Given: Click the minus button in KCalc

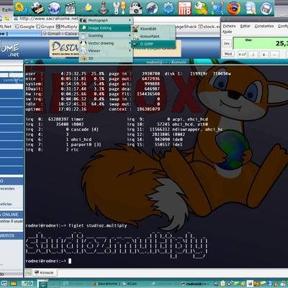Looking at the screenshot, I should click(274, 55).
